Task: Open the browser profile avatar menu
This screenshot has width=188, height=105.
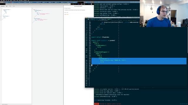Action: pyautogui.click(x=91, y=4)
